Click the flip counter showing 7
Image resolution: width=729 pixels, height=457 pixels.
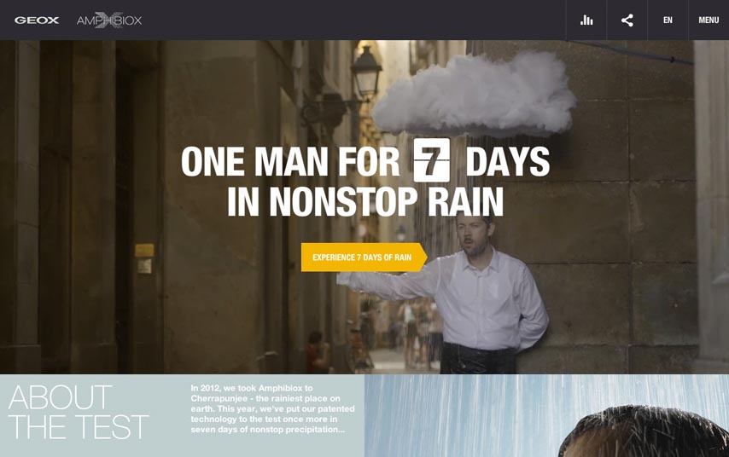point(432,160)
